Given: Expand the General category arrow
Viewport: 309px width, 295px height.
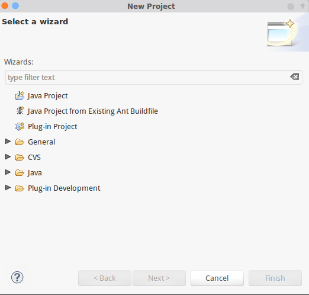Looking at the screenshot, I should coord(8,142).
